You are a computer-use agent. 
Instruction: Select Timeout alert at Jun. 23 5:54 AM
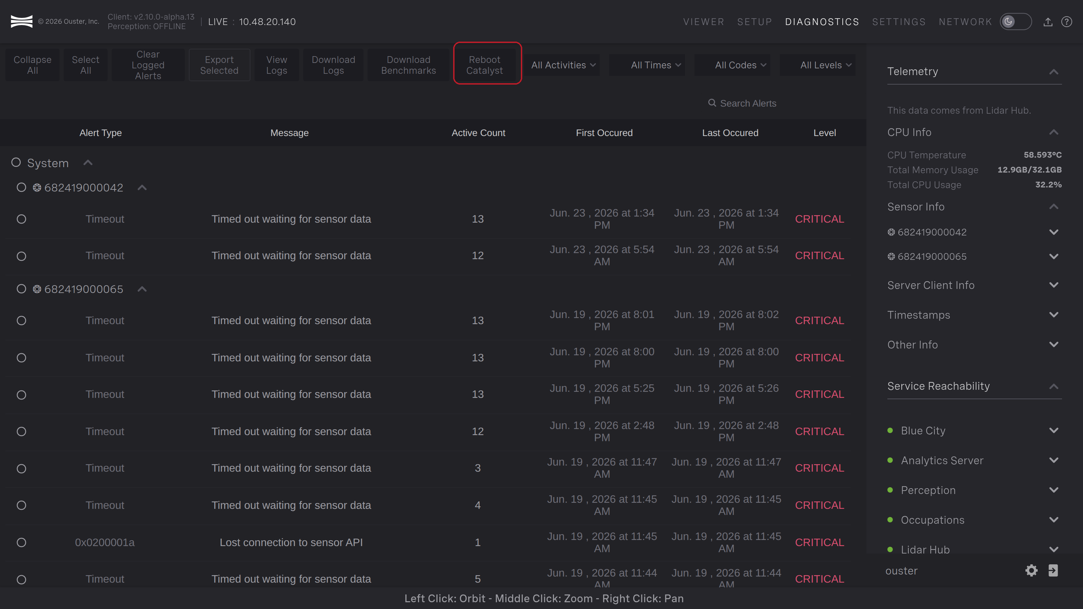(x=21, y=256)
